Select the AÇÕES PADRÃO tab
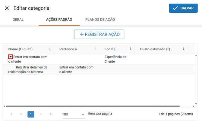Image resolution: width=202 pixels, height=123 pixels. 59,20
